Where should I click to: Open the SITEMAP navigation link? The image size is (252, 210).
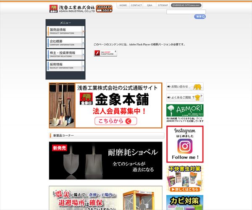coord(163,5)
